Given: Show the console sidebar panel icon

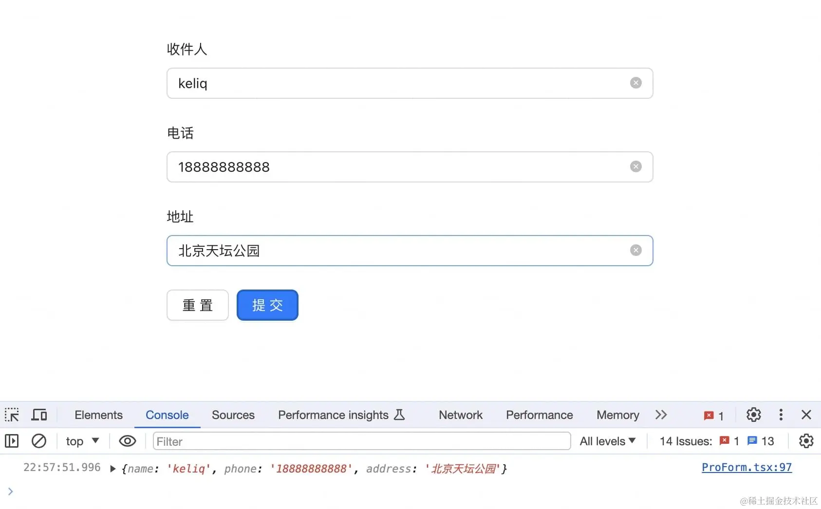Looking at the screenshot, I should pyautogui.click(x=12, y=441).
